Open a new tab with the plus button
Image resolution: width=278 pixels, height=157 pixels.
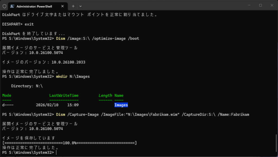click(73, 6)
